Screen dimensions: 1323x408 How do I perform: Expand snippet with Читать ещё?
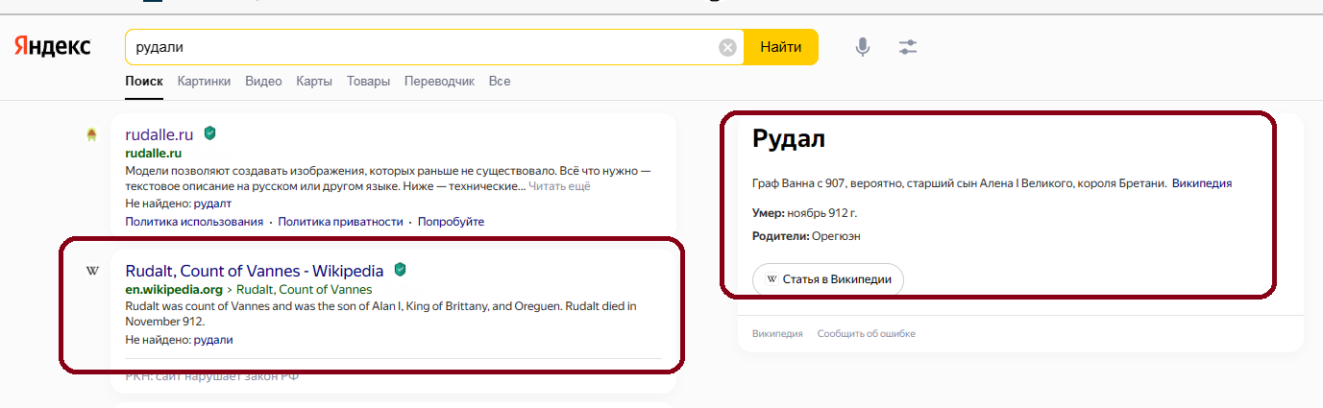point(561,186)
